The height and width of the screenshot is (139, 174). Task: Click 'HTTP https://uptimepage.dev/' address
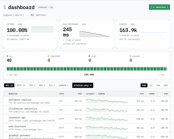click(x=26, y=130)
